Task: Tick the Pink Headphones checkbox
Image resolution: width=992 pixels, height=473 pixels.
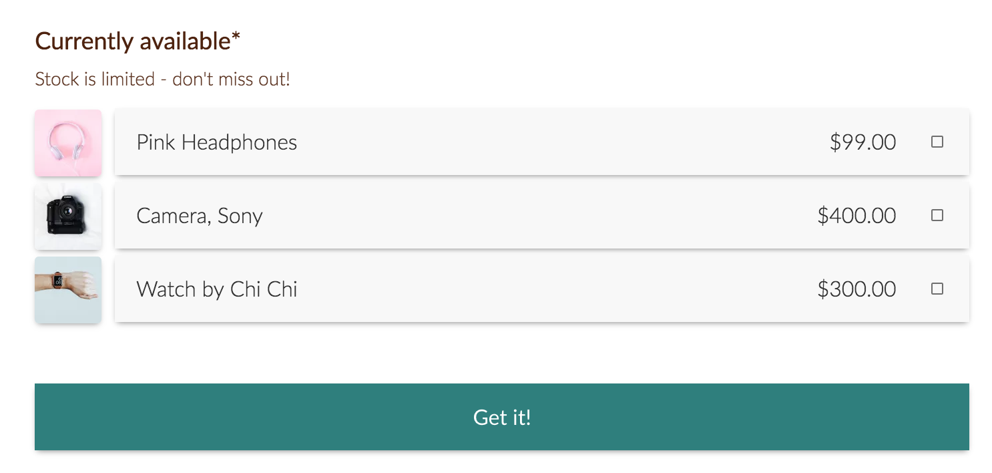Action: (937, 142)
